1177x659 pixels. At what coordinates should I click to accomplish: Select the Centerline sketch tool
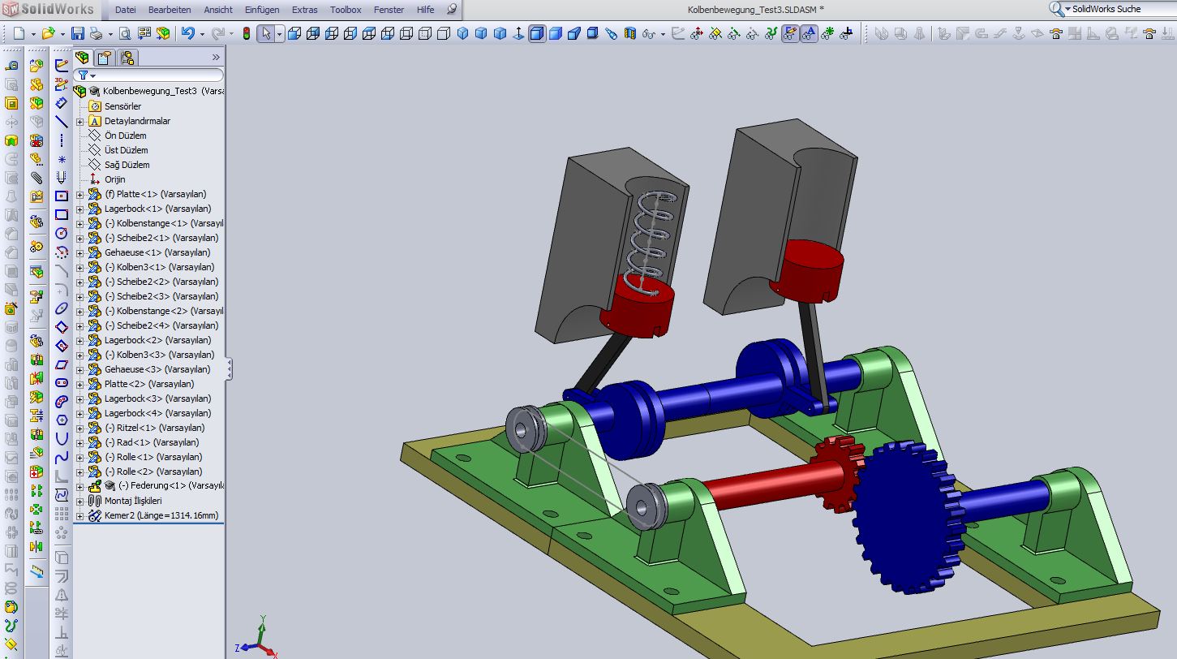pyautogui.click(x=62, y=140)
